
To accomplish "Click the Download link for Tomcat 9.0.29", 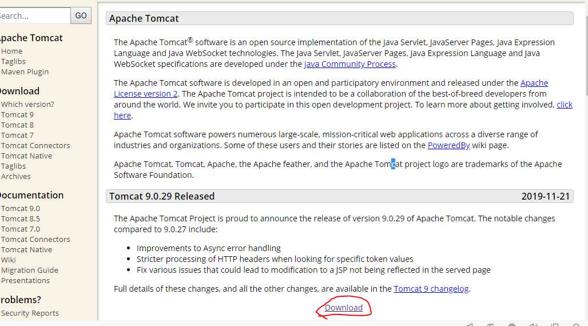I will tap(344, 308).
